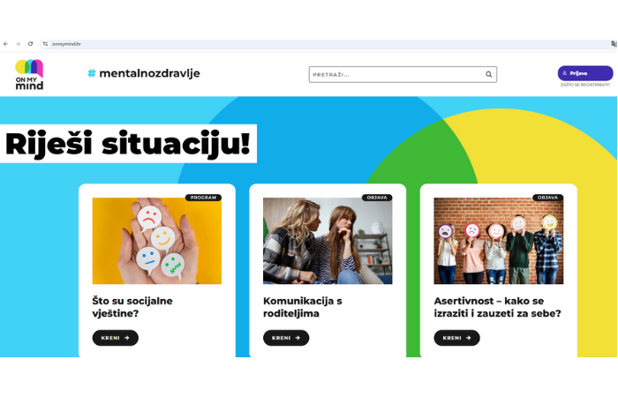
Task: Click Kreni under Komunikacija s roditeljima
Action: tap(286, 338)
